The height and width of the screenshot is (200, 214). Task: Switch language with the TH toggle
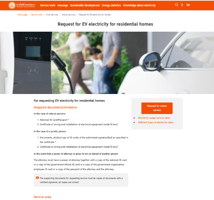point(188,5)
